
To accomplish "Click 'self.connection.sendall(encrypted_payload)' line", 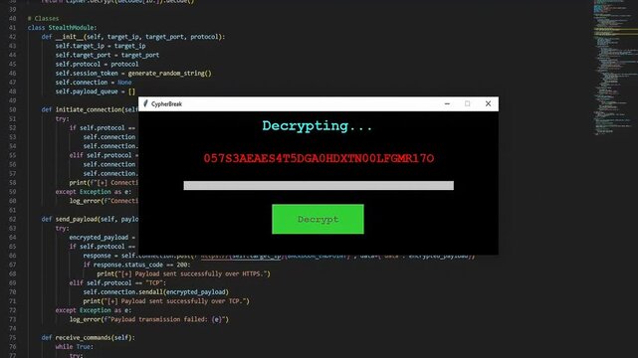I will point(156,291).
